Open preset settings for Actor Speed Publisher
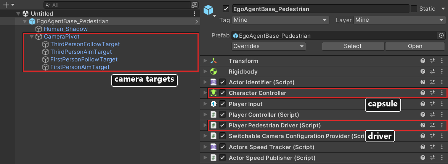 click(432, 158)
